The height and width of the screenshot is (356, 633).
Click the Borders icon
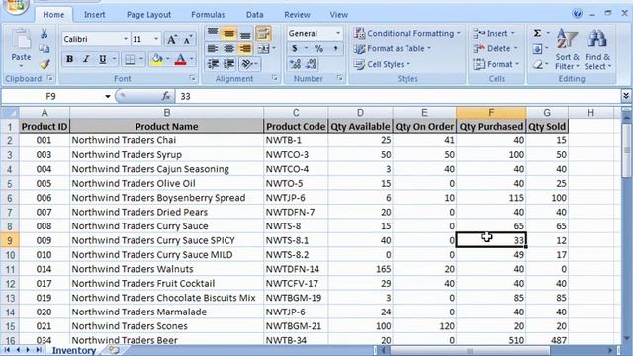click(130, 59)
